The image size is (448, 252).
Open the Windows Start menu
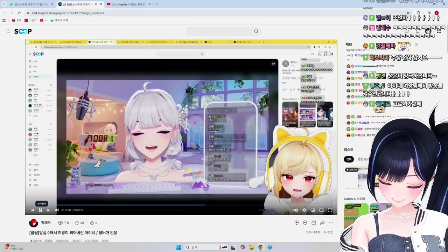178,247
